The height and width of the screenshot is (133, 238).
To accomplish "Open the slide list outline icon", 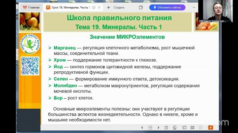I will (150, 127).
